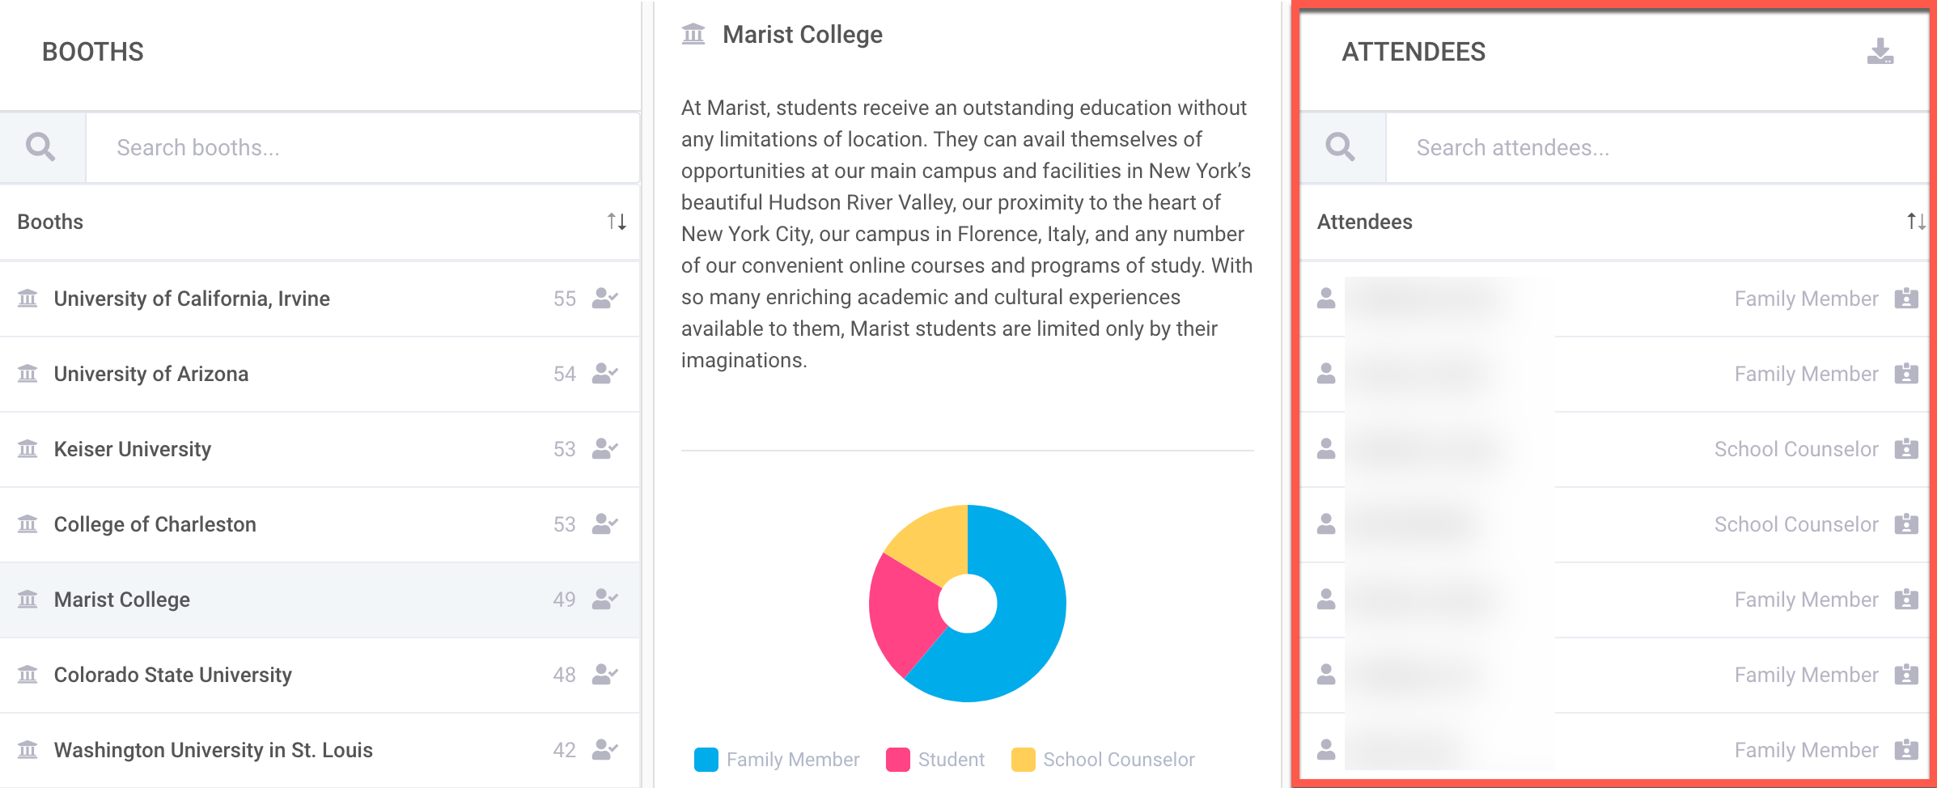The width and height of the screenshot is (1937, 788).
Task: Toggle Student legend entry in chart
Action: pyautogui.click(x=935, y=760)
